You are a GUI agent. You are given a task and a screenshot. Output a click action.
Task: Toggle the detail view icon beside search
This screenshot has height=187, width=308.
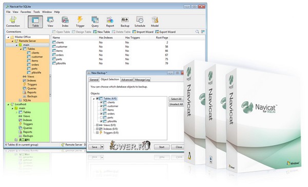[x=203, y=32]
